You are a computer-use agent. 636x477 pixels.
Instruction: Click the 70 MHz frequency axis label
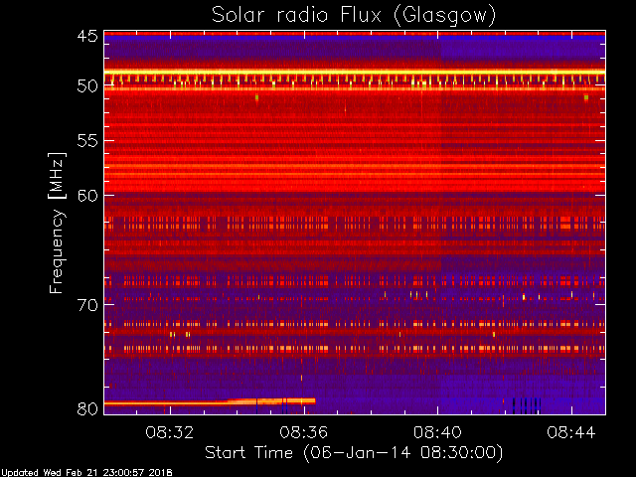click(x=87, y=305)
